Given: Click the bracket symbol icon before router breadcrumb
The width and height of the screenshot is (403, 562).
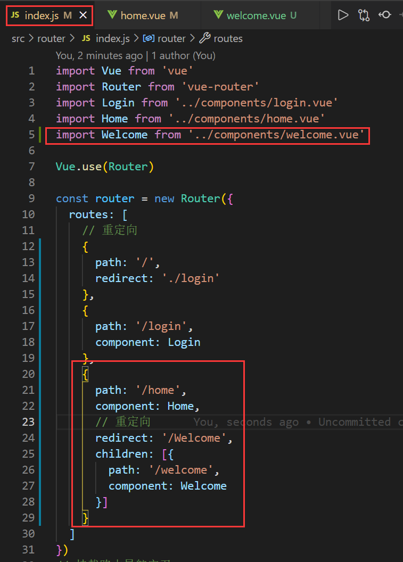Looking at the screenshot, I should [149, 38].
